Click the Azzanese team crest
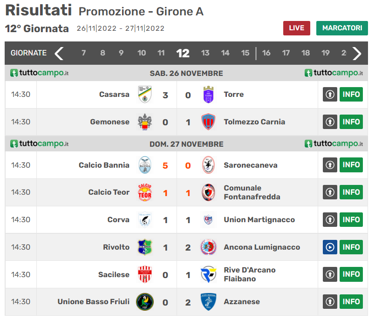Viewport: 375px width, 320px height. 208,302
